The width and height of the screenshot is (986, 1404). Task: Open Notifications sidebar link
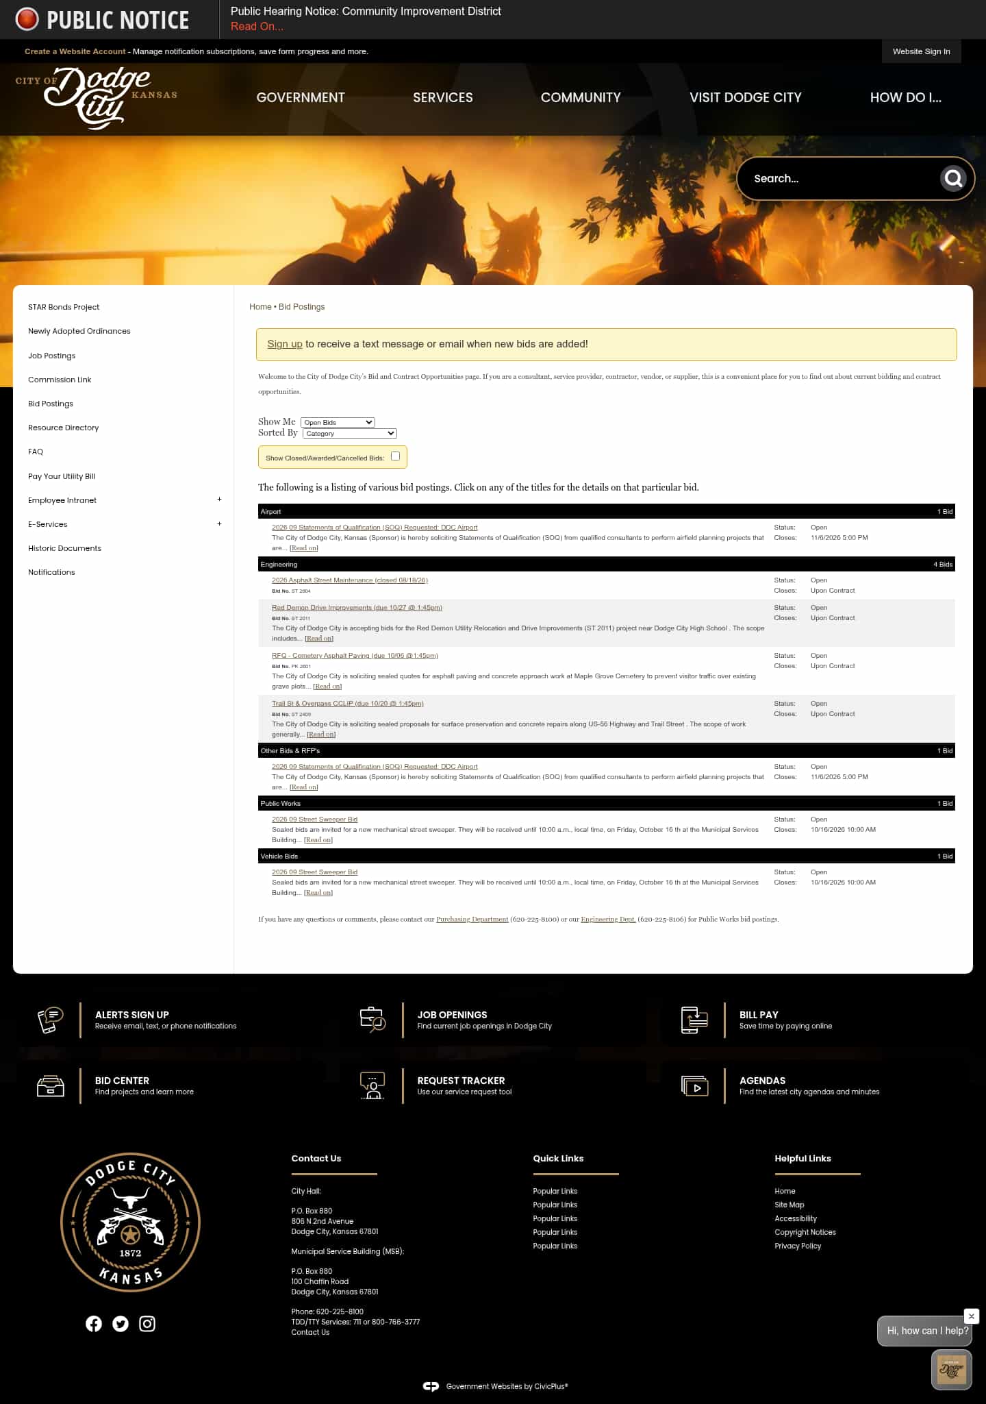coord(51,572)
